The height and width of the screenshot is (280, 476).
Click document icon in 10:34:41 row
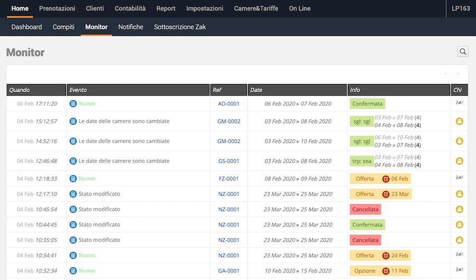pyautogui.click(x=73, y=256)
